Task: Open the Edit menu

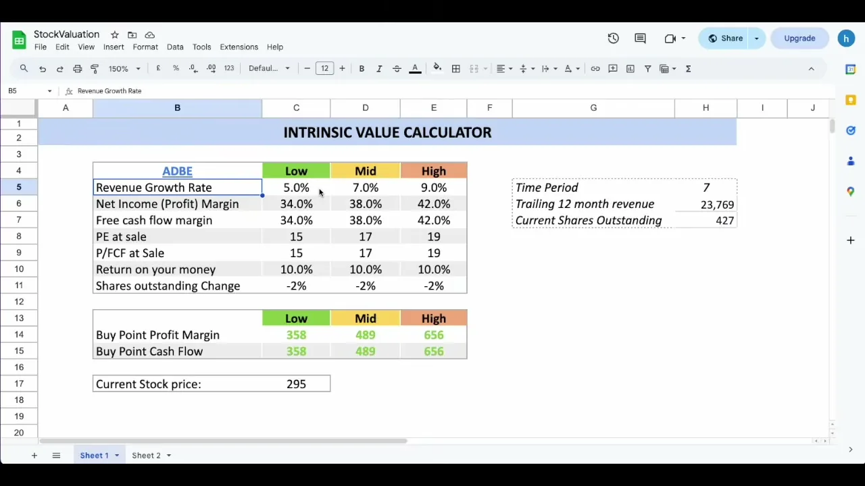Action: (x=62, y=47)
